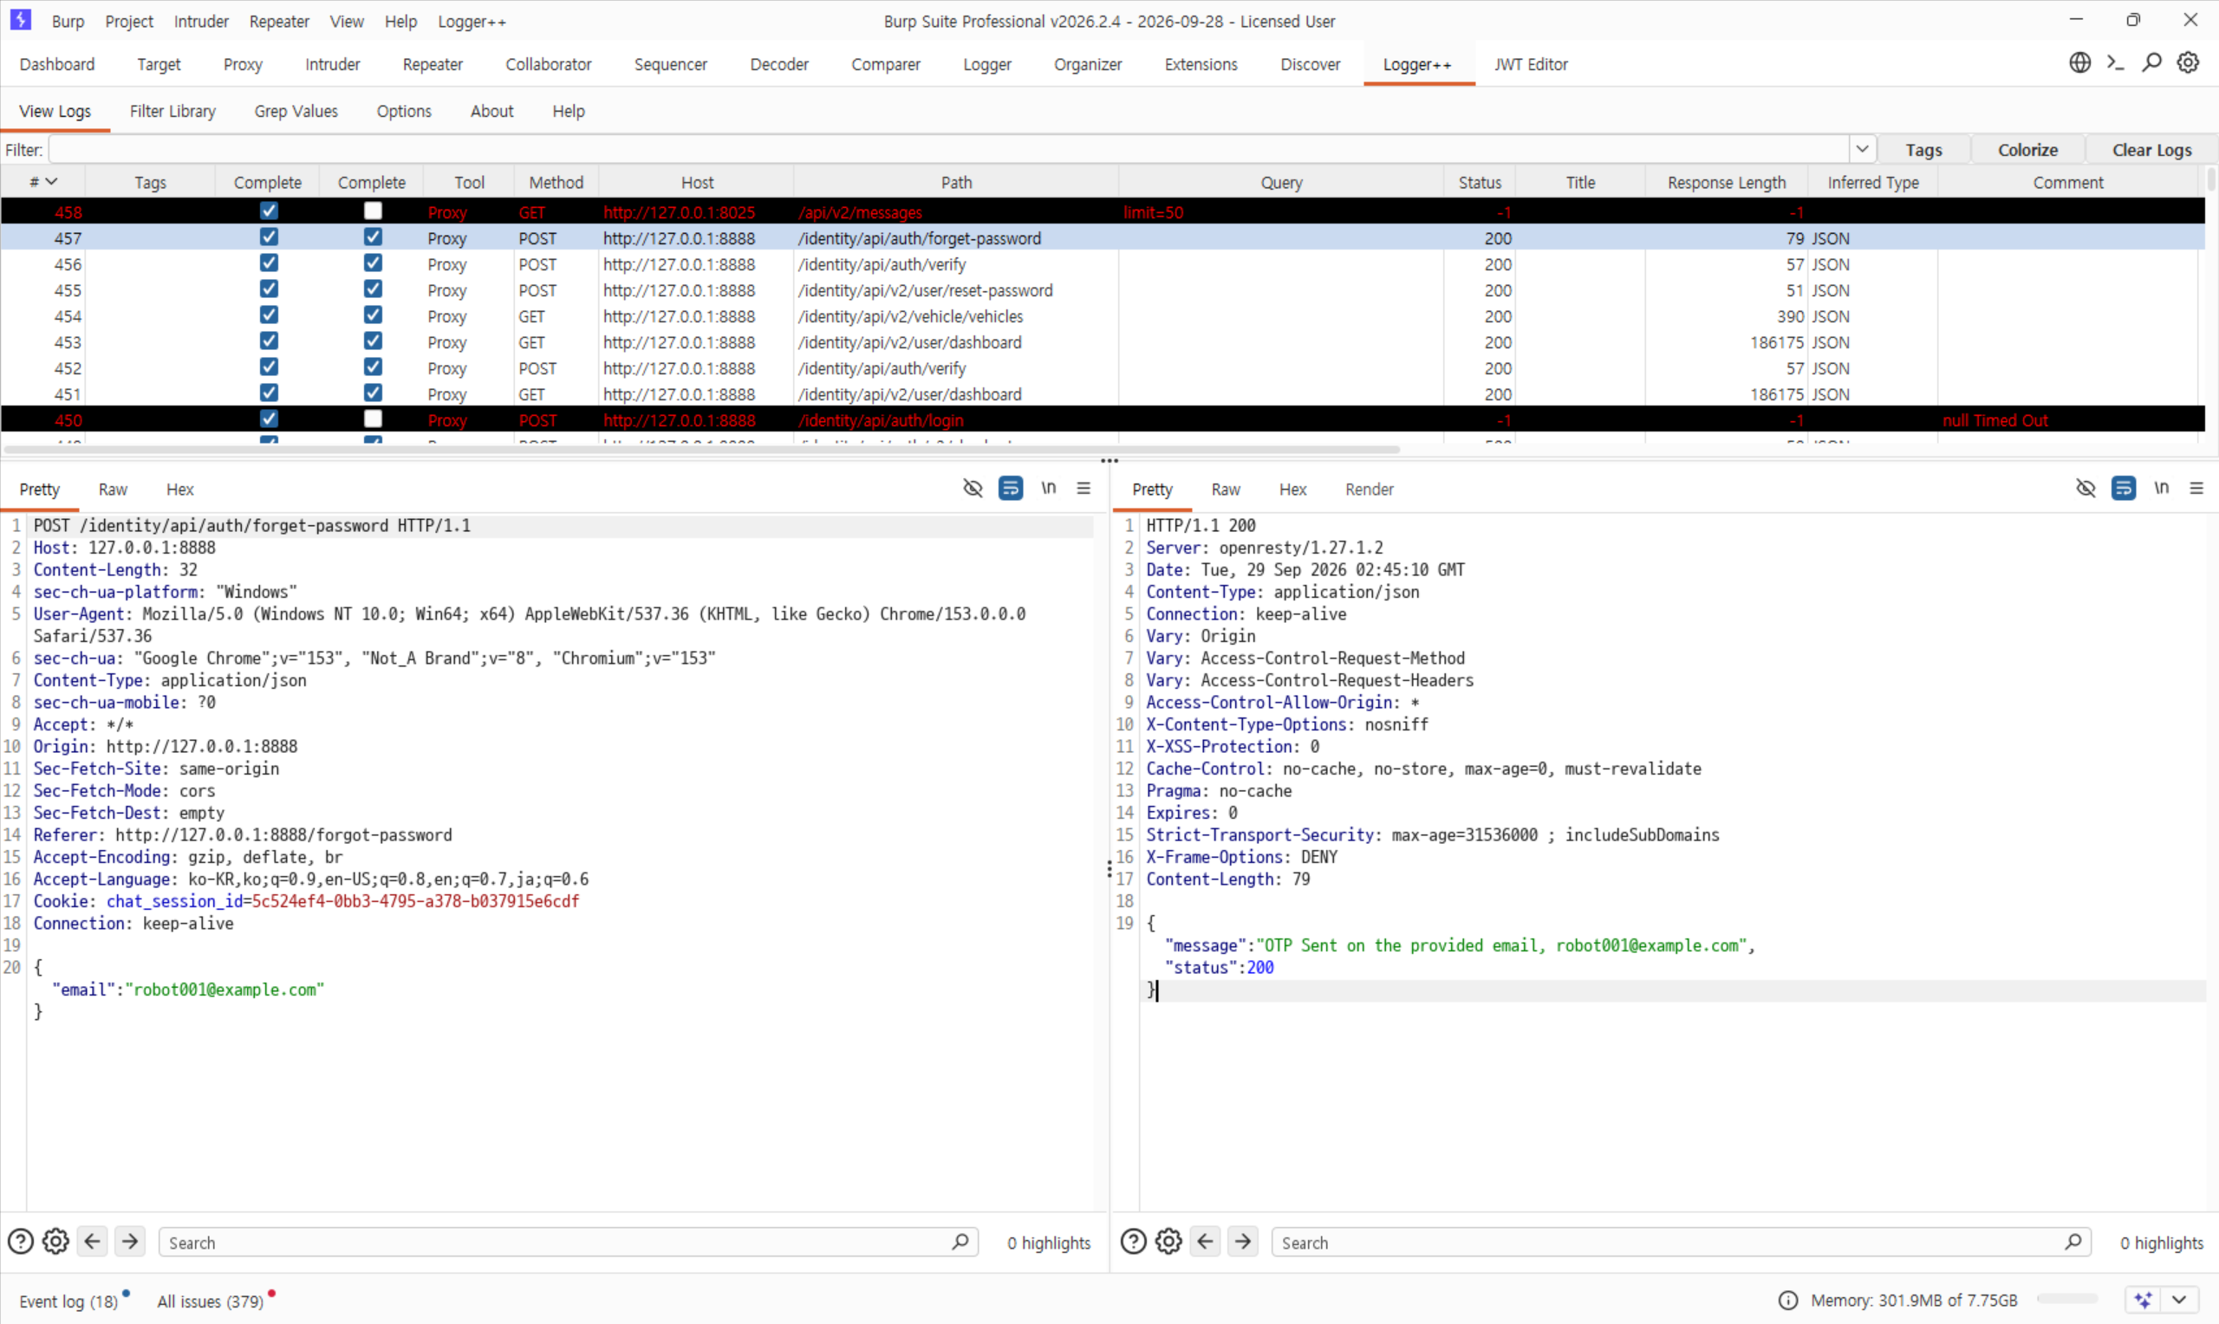The width and height of the screenshot is (2219, 1324).
Task: Toggle line wrap in response pane
Action: [x=2124, y=488]
